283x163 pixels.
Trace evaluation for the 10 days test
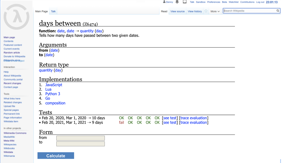click(x=194, y=118)
